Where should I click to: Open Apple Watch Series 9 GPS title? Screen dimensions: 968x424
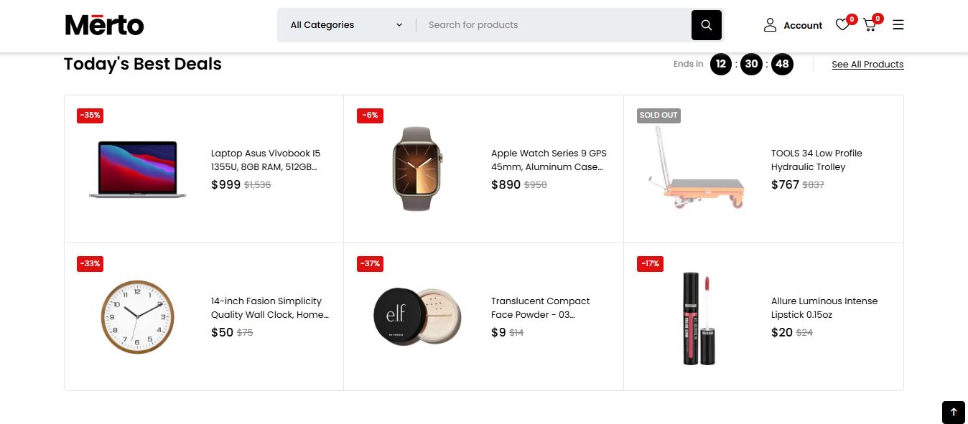[549, 160]
